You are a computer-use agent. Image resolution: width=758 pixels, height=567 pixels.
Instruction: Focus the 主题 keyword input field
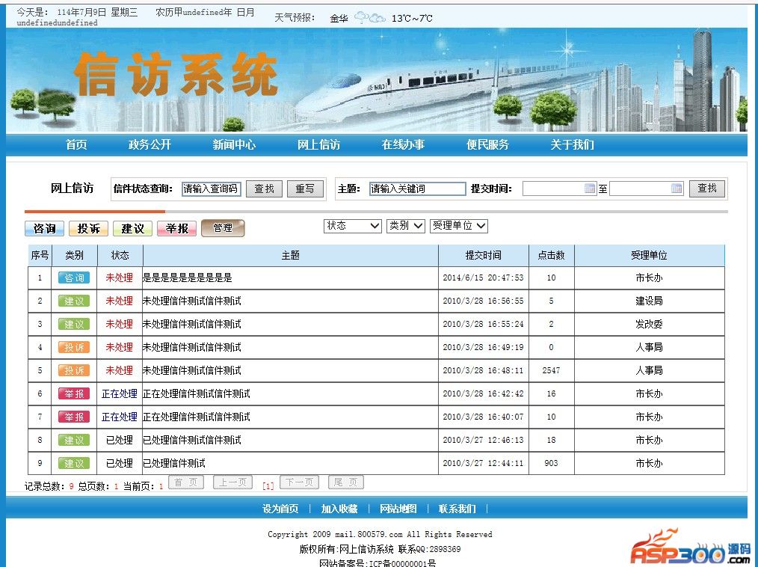click(x=417, y=189)
